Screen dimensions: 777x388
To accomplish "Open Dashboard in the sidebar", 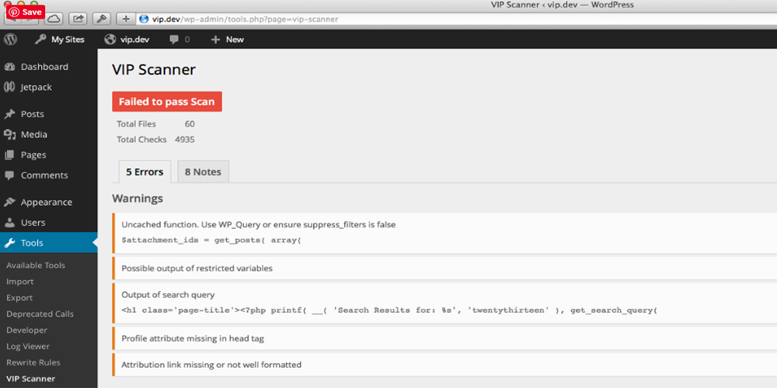I will point(44,67).
